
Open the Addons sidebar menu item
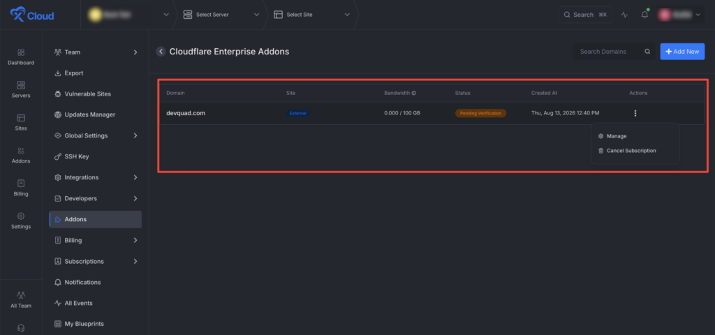(x=95, y=219)
